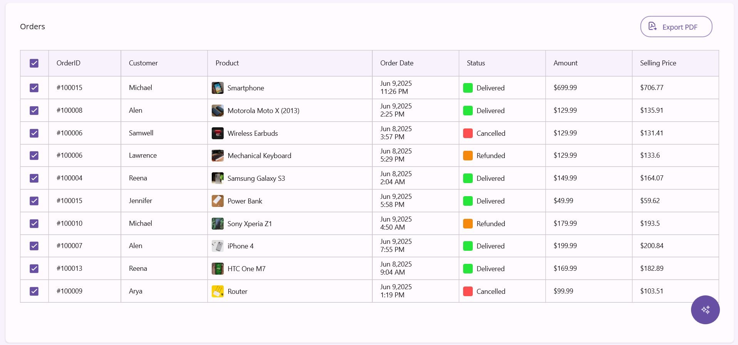Click the Motorola Moto X product image
This screenshot has height=345, width=738.
218,110
